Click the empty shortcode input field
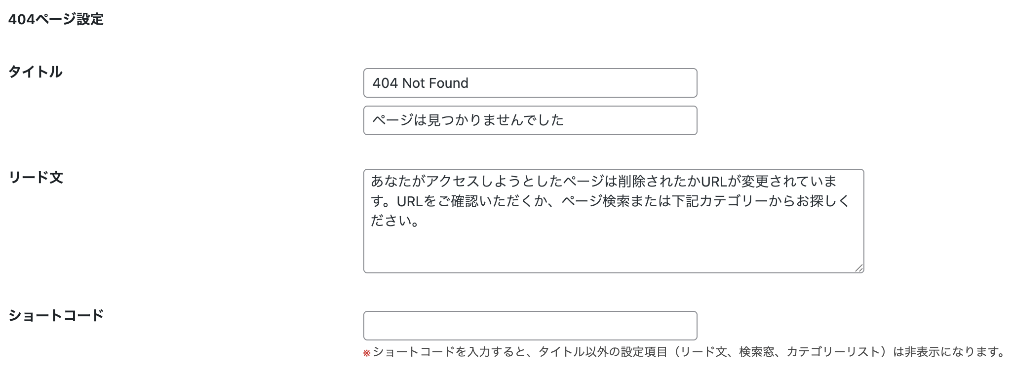Viewport: 1012px width, 375px height. click(530, 326)
